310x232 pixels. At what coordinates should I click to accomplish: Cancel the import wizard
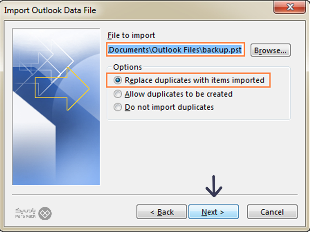click(x=272, y=212)
